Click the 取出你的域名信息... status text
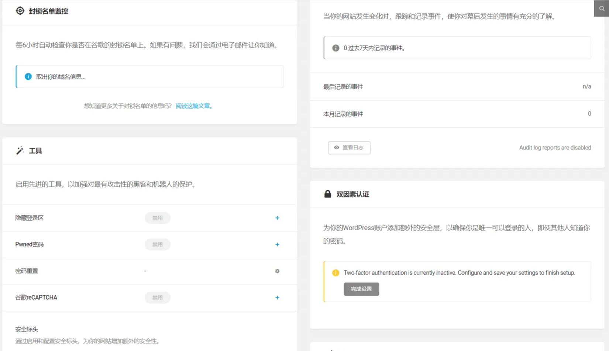The height and width of the screenshot is (351, 609). [x=61, y=77]
